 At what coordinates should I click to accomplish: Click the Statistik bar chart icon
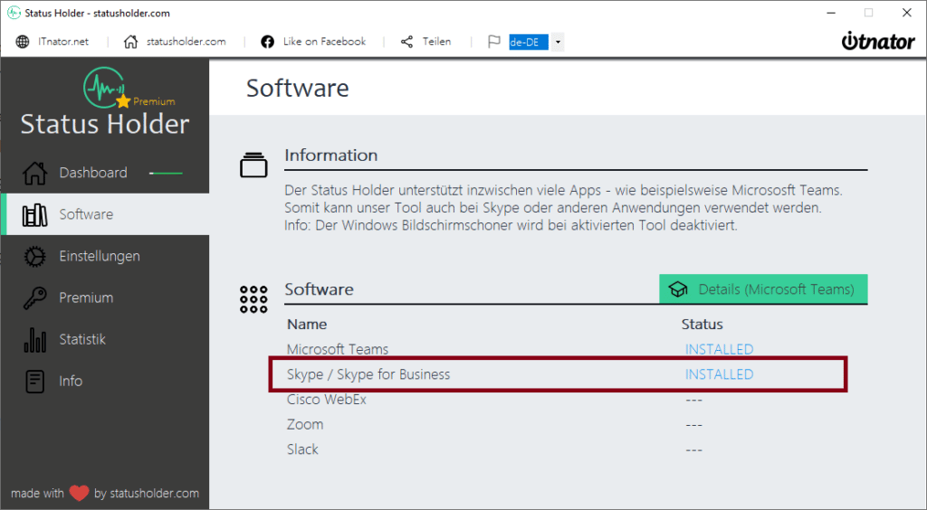34,340
